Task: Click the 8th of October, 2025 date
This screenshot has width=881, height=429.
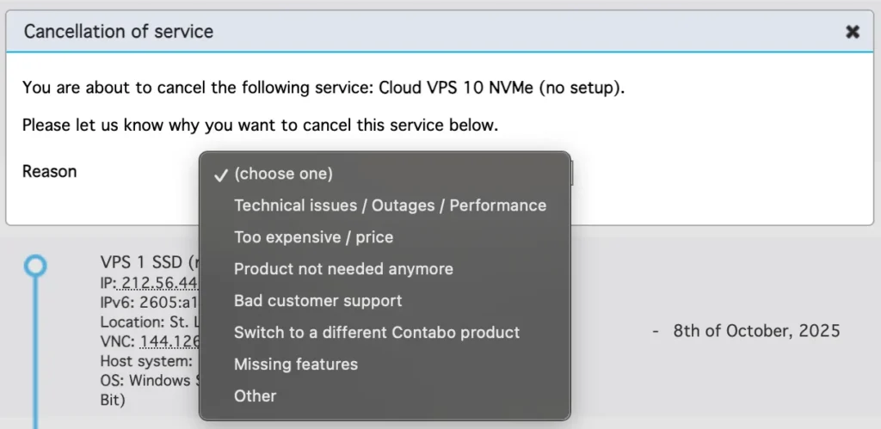Action: 756,331
